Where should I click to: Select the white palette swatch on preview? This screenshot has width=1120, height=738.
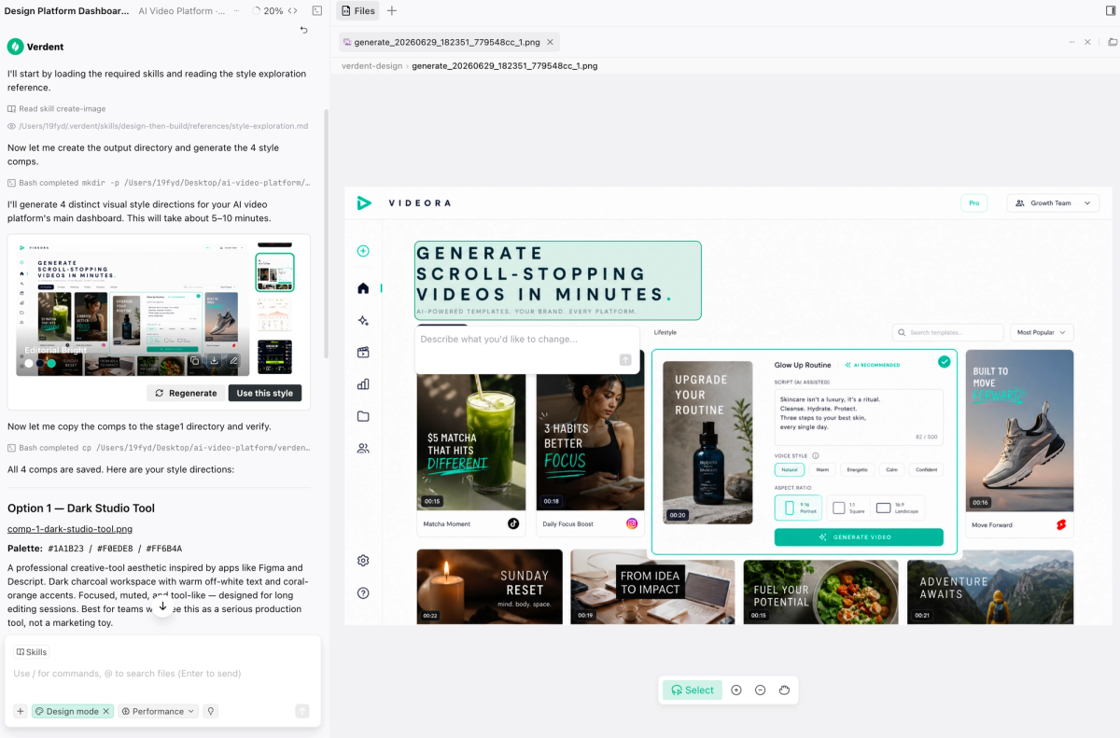[28, 363]
